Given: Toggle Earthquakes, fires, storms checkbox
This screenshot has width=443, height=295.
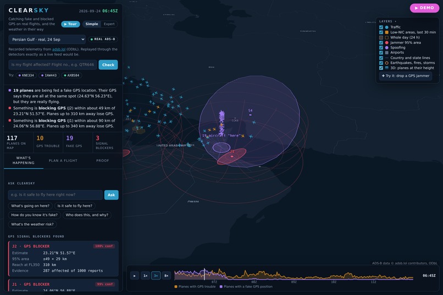Looking at the screenshot, I should 381,63.
